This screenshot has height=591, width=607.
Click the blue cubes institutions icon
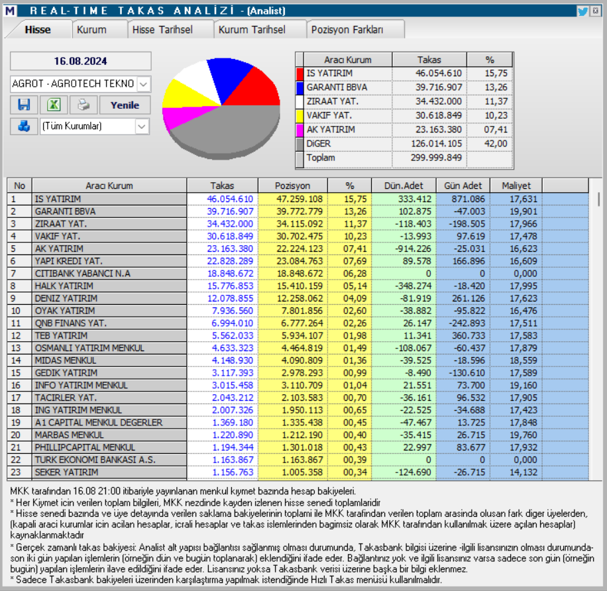(24, 126)
